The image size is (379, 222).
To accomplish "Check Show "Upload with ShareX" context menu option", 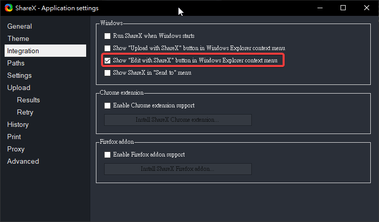I will (x=107, y=49).
